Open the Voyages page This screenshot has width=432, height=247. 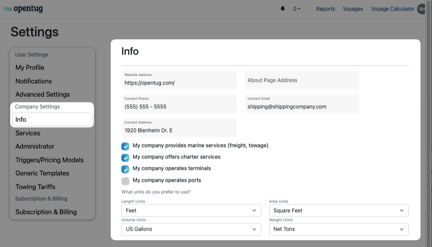tap(353, 9)
